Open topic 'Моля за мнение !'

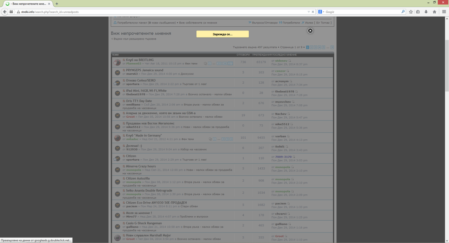(x=139, y=213)
